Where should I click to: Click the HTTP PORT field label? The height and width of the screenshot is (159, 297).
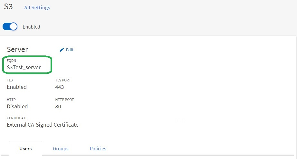[65, 100]
